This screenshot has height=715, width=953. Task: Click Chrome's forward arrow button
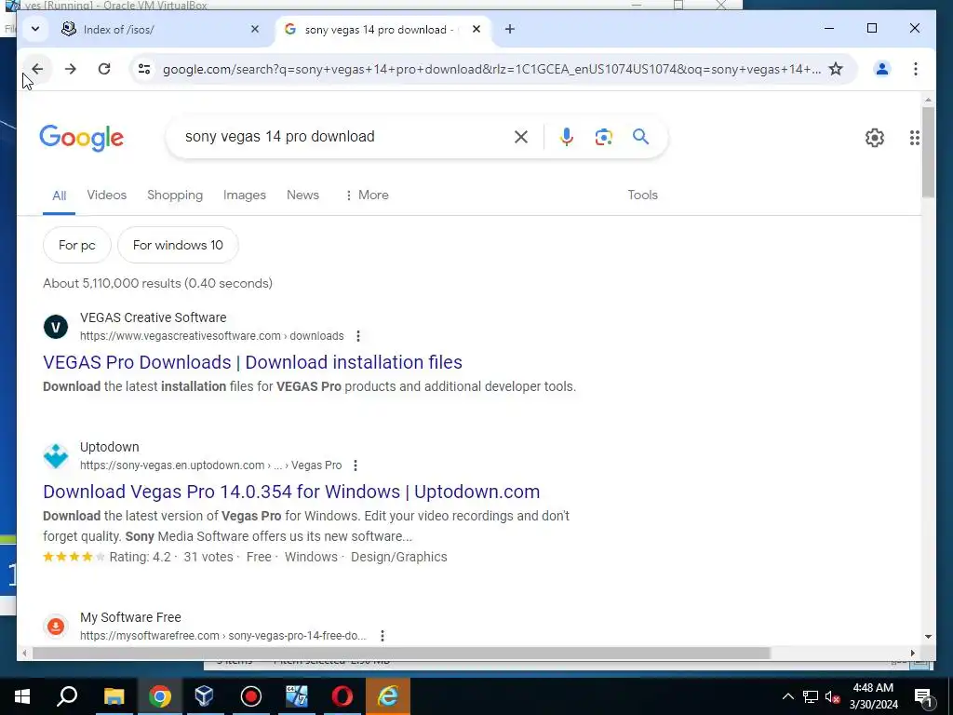[x=71, y=69]
